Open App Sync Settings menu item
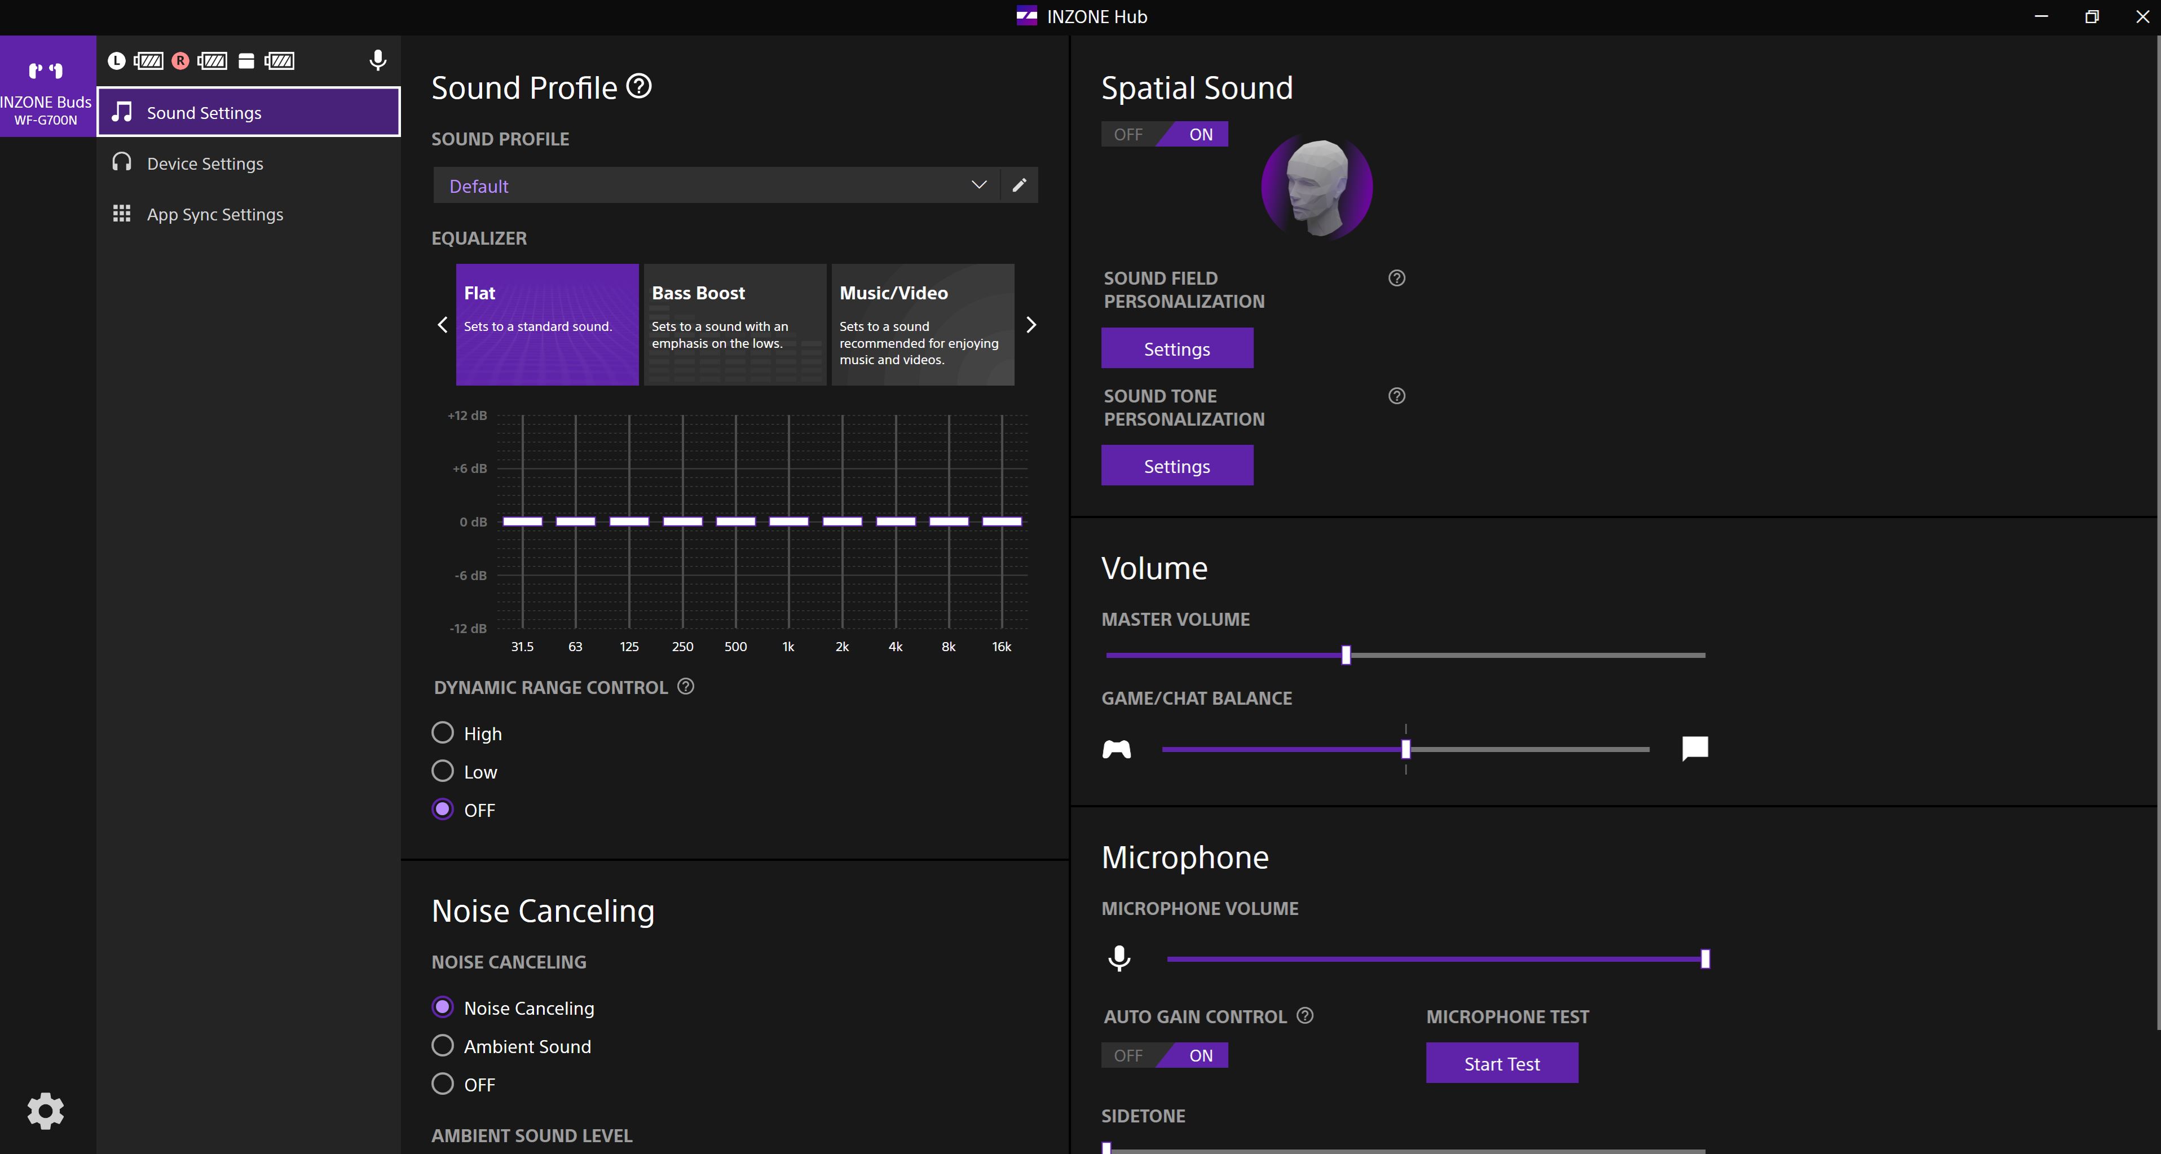The width and height of the screenshot is (2161, 1154). click(215, 215)
